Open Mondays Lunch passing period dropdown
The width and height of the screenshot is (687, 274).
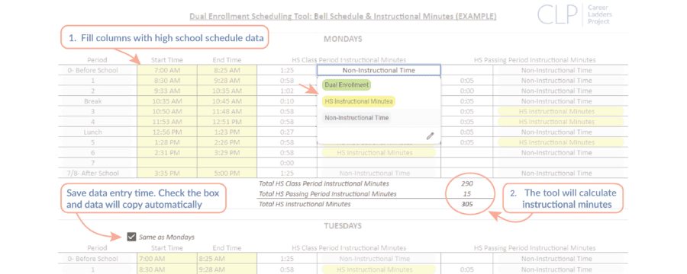(560, 132)
